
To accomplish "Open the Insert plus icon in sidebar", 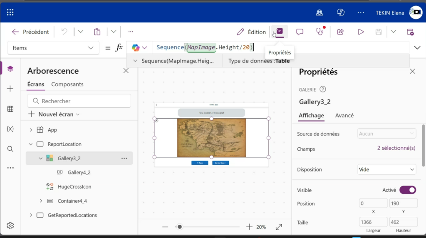I will tap(10, 89).
